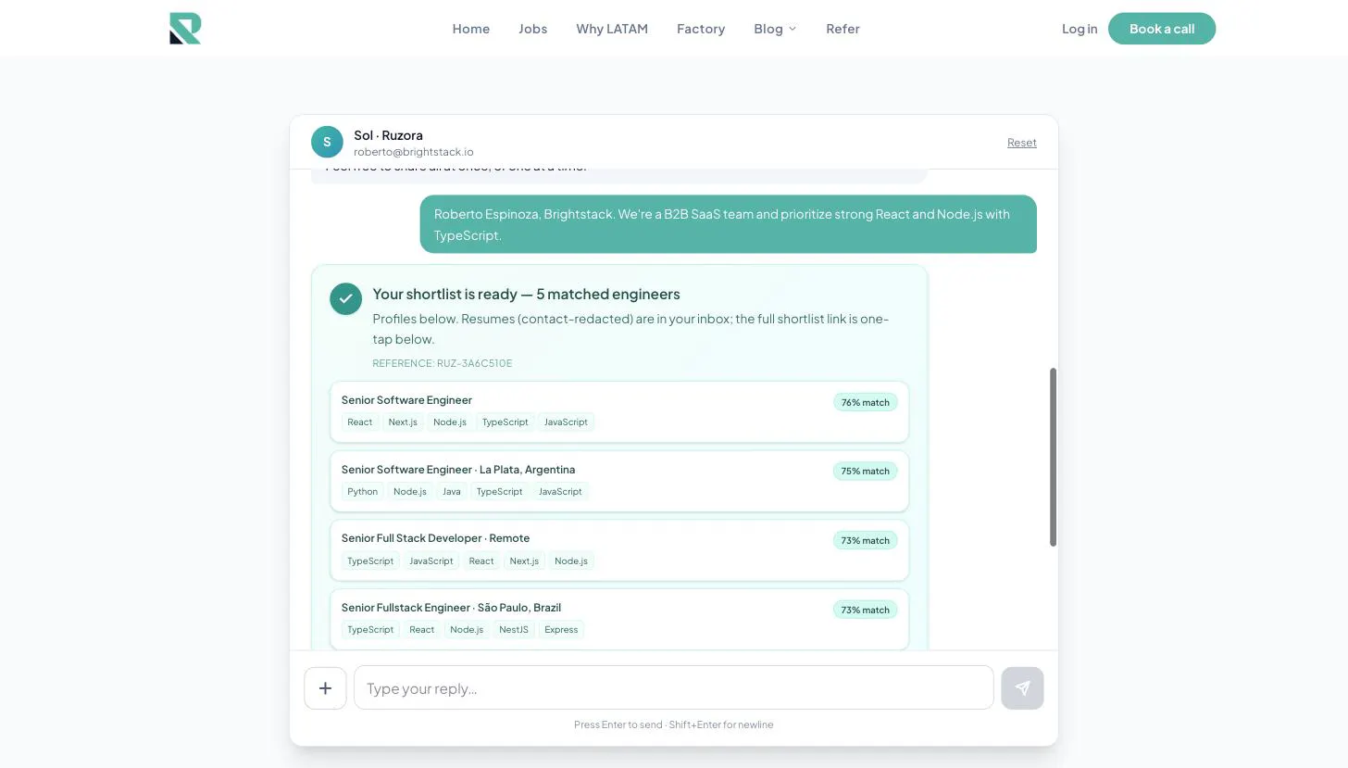Click the roberto@brightstack.io email text
Screen dimensions: 1348x768
pyautogui.click(x=414, y=152)
